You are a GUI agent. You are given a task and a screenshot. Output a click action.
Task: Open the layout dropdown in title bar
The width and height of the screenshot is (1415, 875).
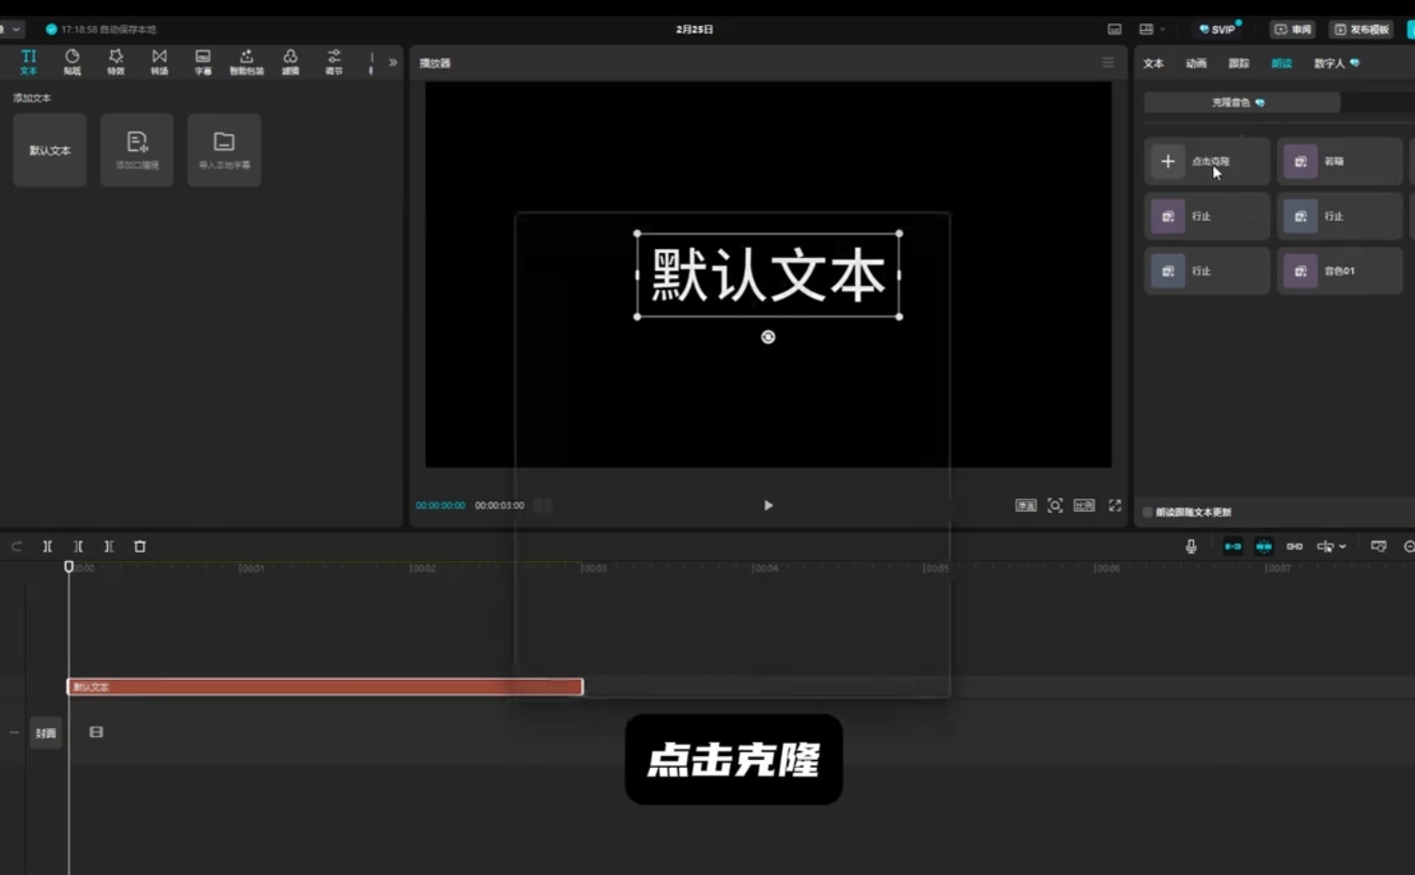(x=1151, y=30)
